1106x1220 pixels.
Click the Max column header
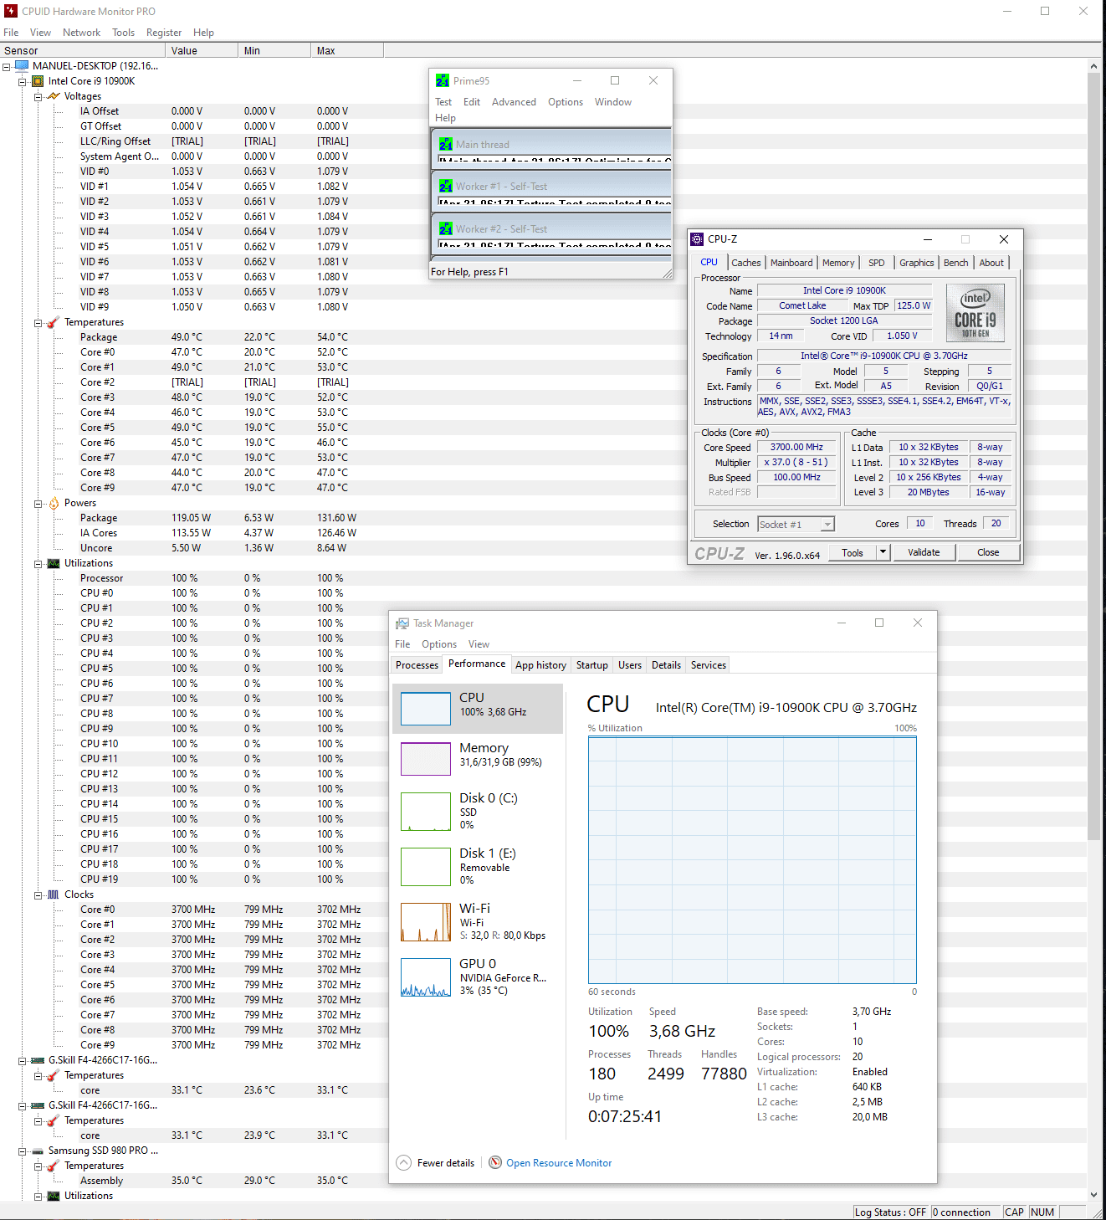tap(347, 51)
